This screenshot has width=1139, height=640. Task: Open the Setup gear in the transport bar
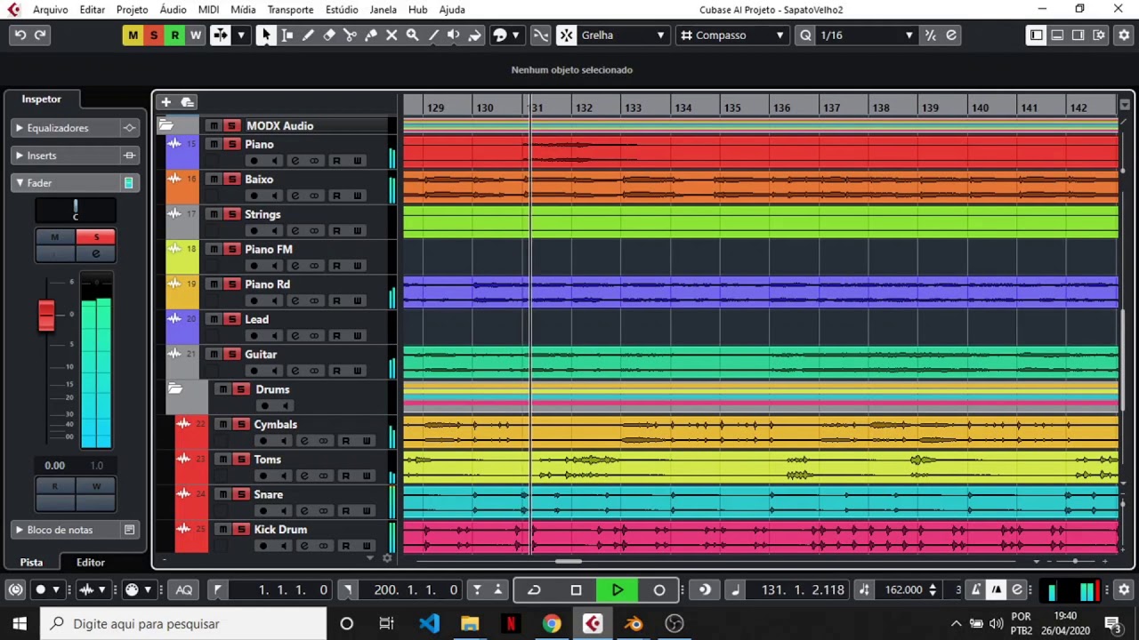pyautogui.click(x=1124, y=589)
